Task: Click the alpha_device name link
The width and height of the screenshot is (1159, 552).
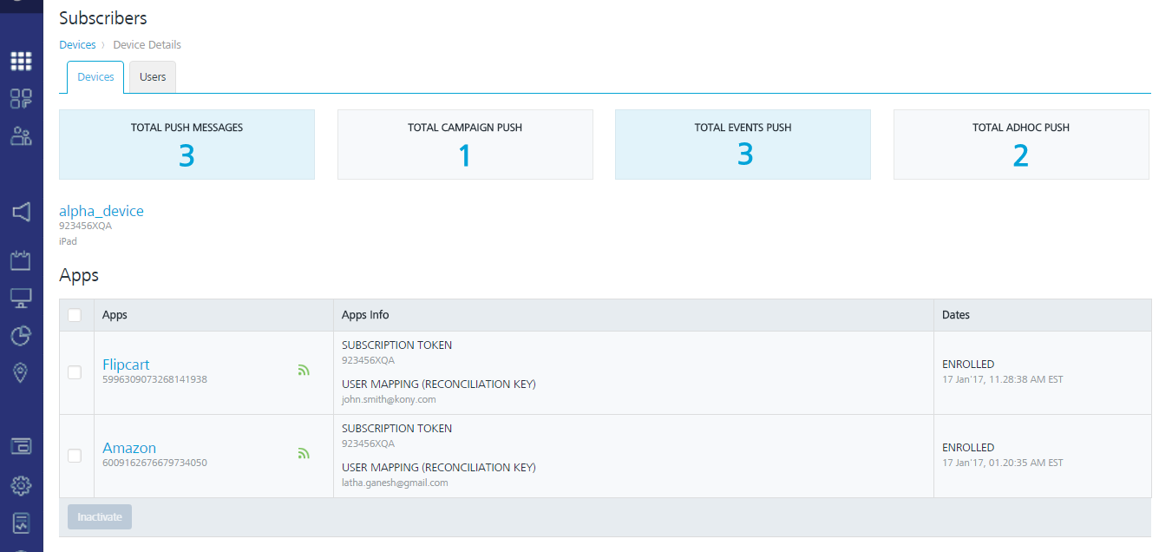Action: coord(101,211)
